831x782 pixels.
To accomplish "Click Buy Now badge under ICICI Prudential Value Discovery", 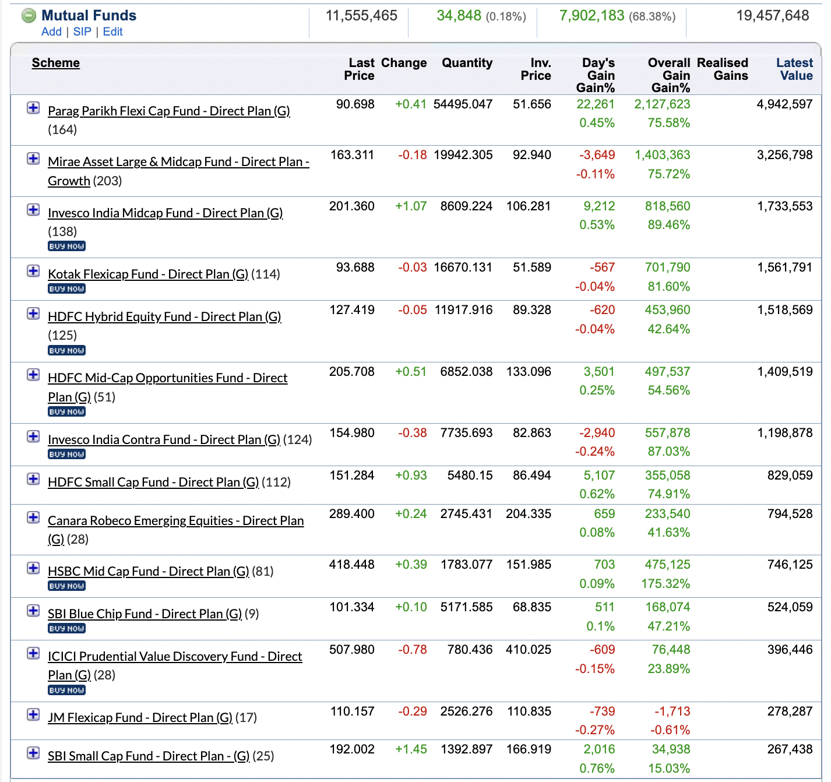I will pyautogui.click(x=67, y=690).
